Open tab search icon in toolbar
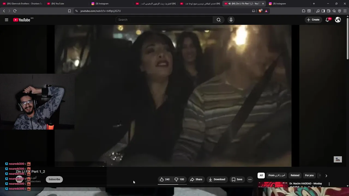The height and width of the screenshot is (196, 349). click(309, 11)
